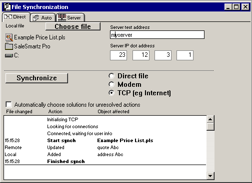Image resolution: width=252 pixels, height=183 pixels.
Task: Click the SaleSmartz Pro folder name
Action: [32, 46]
